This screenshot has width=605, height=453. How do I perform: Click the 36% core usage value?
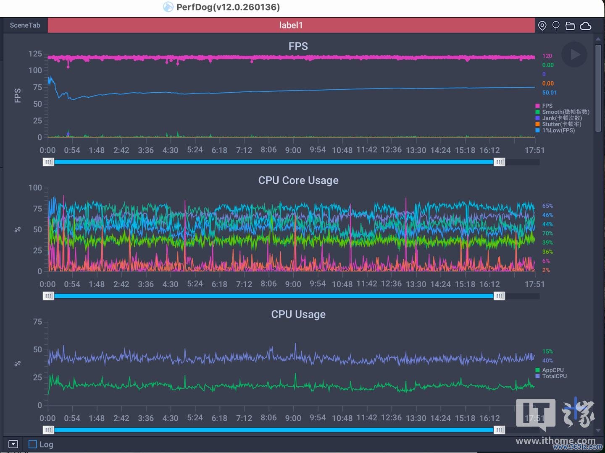547,252
